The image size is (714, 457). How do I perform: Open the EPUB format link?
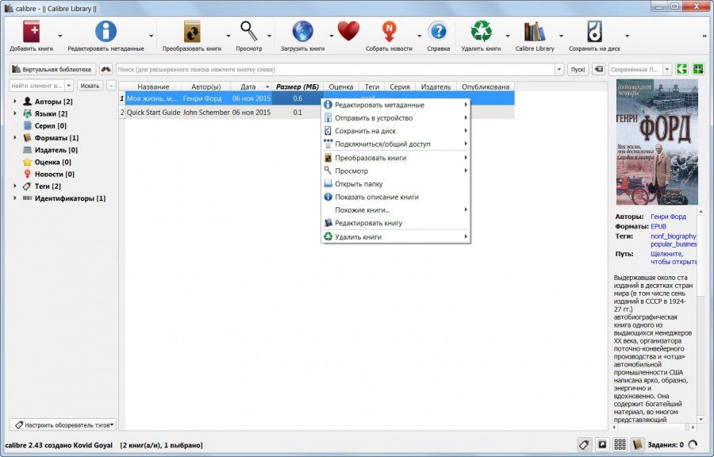coord(658,226)
